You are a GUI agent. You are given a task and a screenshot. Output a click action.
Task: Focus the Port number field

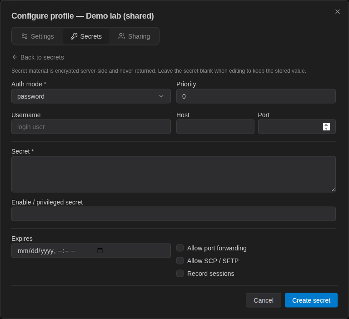(x=297, y=127)
